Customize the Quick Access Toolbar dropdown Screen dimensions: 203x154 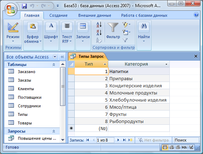(x=58, y=6)
